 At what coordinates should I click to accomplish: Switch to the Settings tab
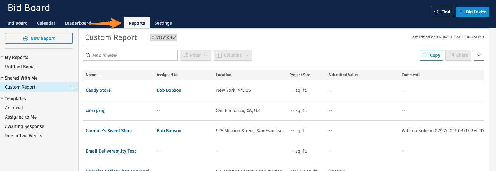163,23
